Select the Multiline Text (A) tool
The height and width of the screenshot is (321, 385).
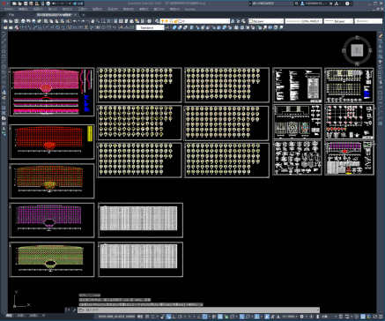4,129
